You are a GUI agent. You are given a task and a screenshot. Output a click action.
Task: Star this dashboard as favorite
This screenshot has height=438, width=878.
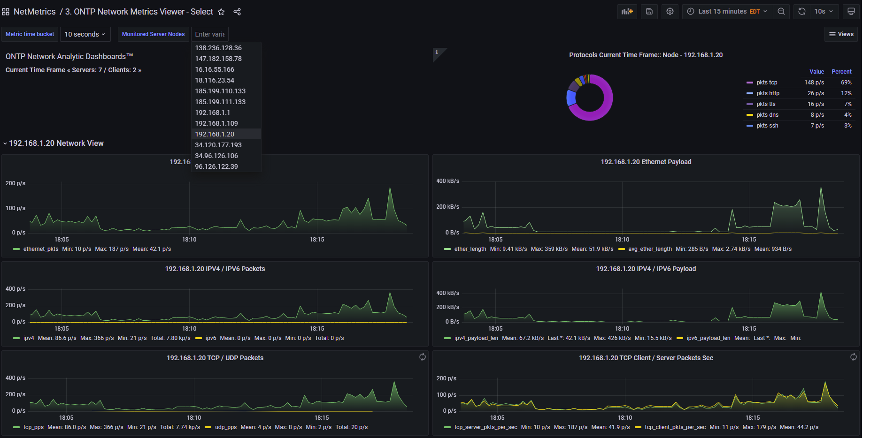[221, 12]
